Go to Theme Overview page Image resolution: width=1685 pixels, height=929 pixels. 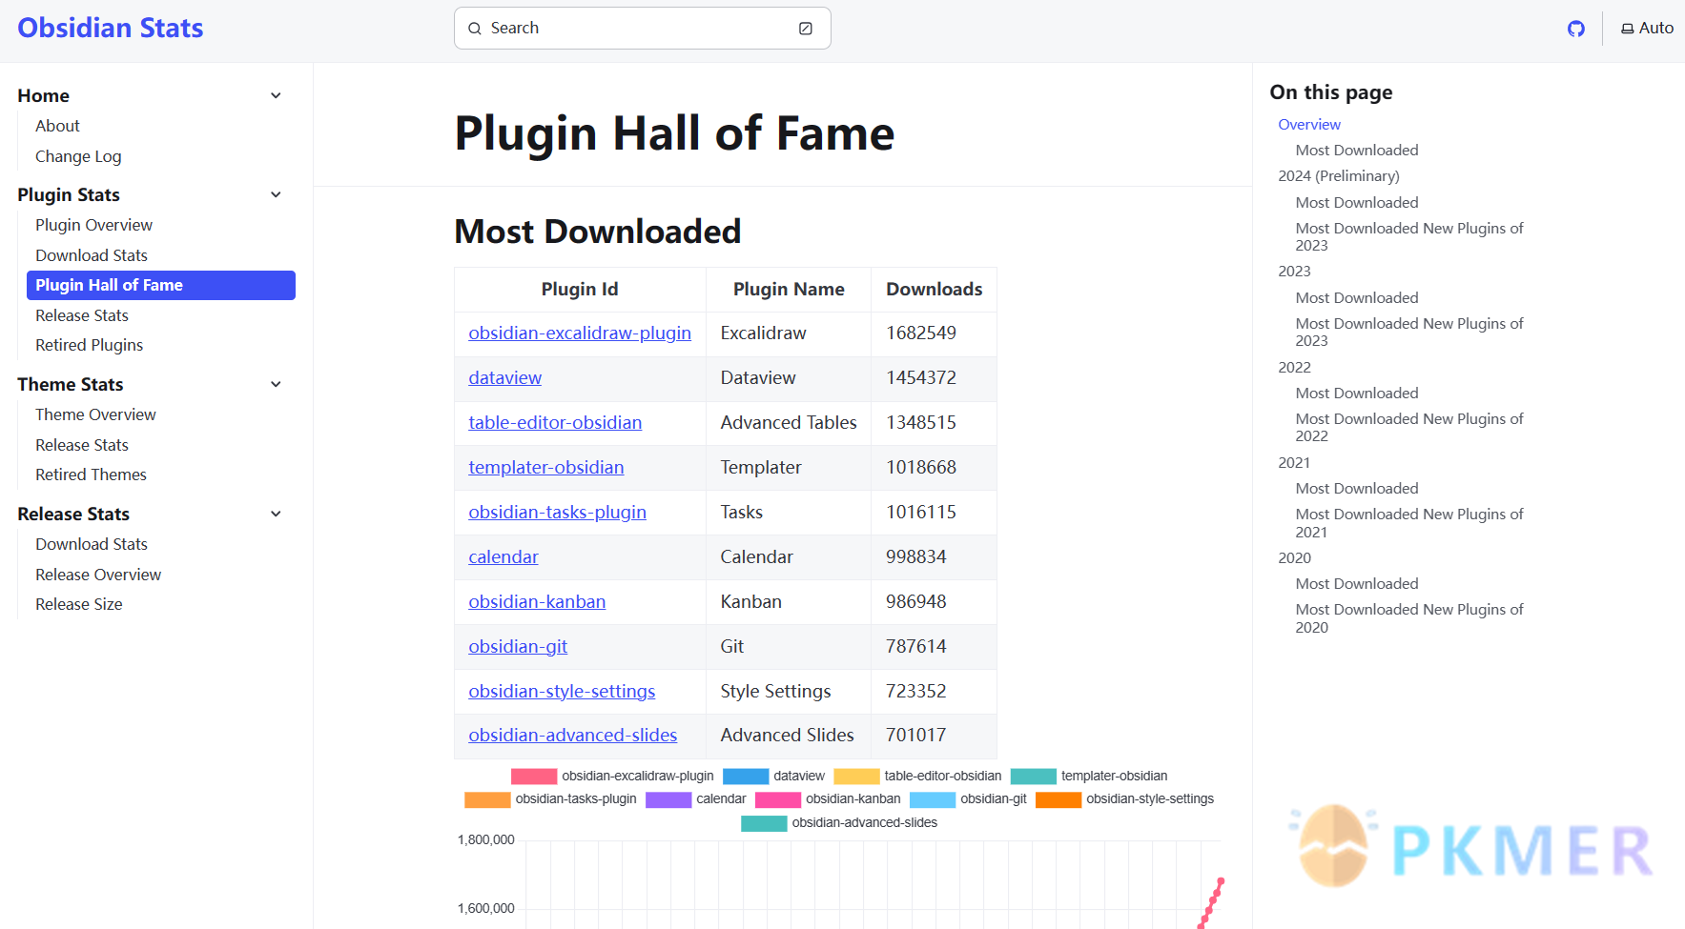(95, 414)
